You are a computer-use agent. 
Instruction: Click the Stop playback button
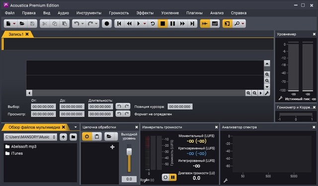tap(162, 24)
